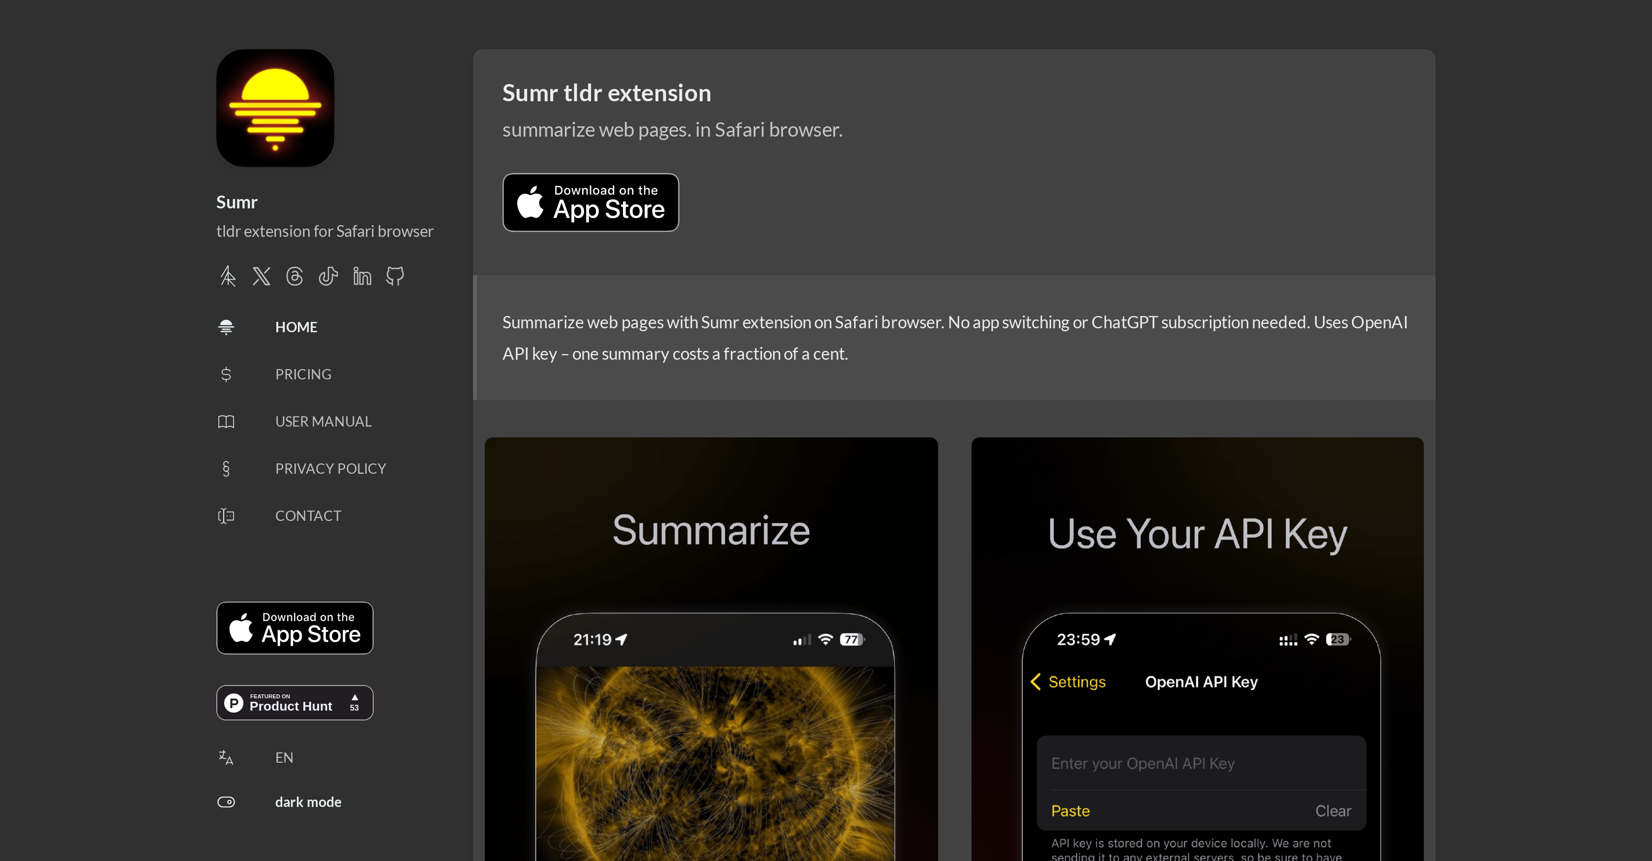This screenshot has height=861, width=1652.
Task: Open the USER MANUAL page
Action: 323,422
